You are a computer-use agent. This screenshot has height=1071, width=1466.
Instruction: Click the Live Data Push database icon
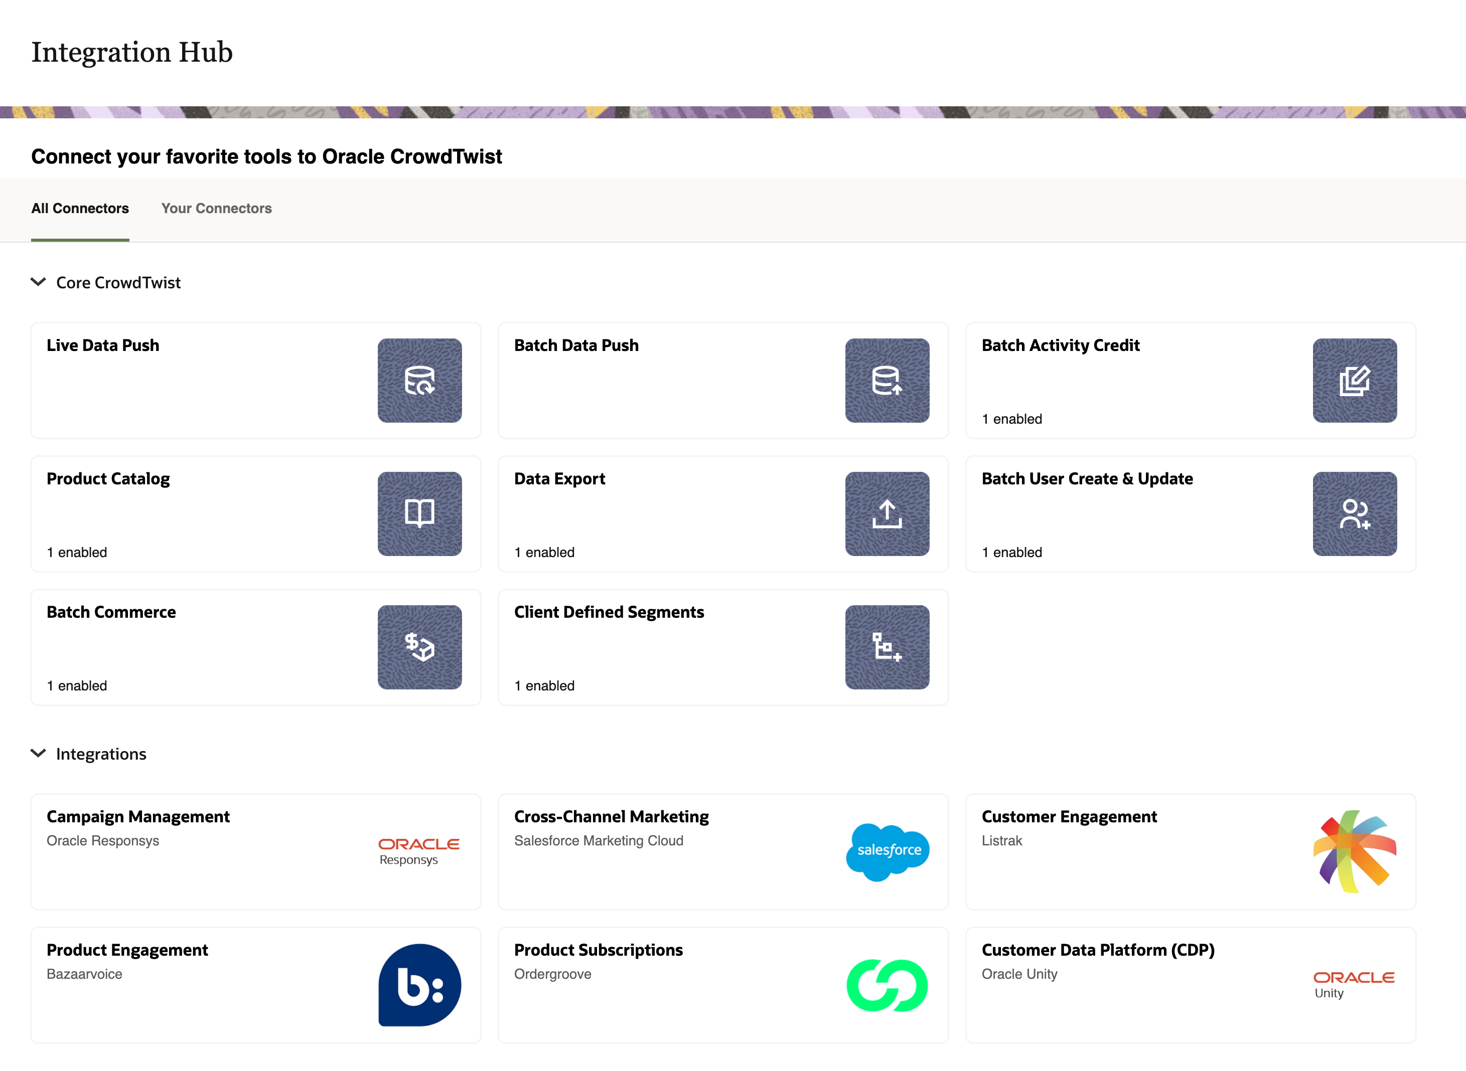[420, 381]
